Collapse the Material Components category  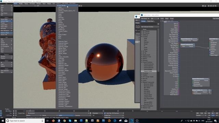click(x=142, y=82)
